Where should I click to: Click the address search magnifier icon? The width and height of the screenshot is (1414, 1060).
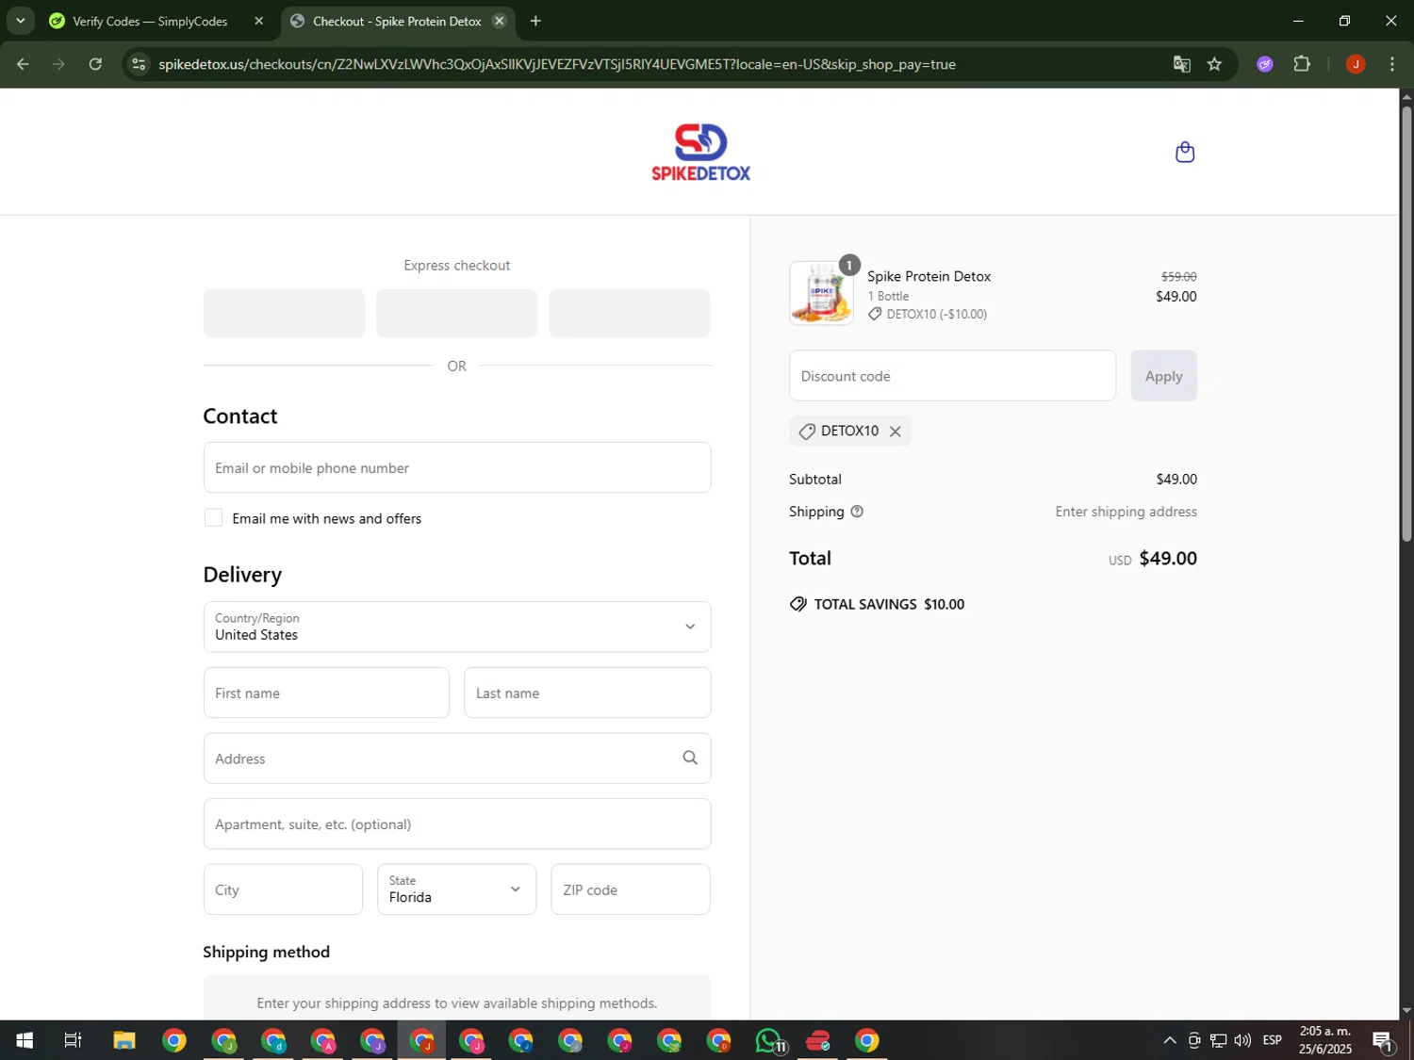click(x=690, y=758)
